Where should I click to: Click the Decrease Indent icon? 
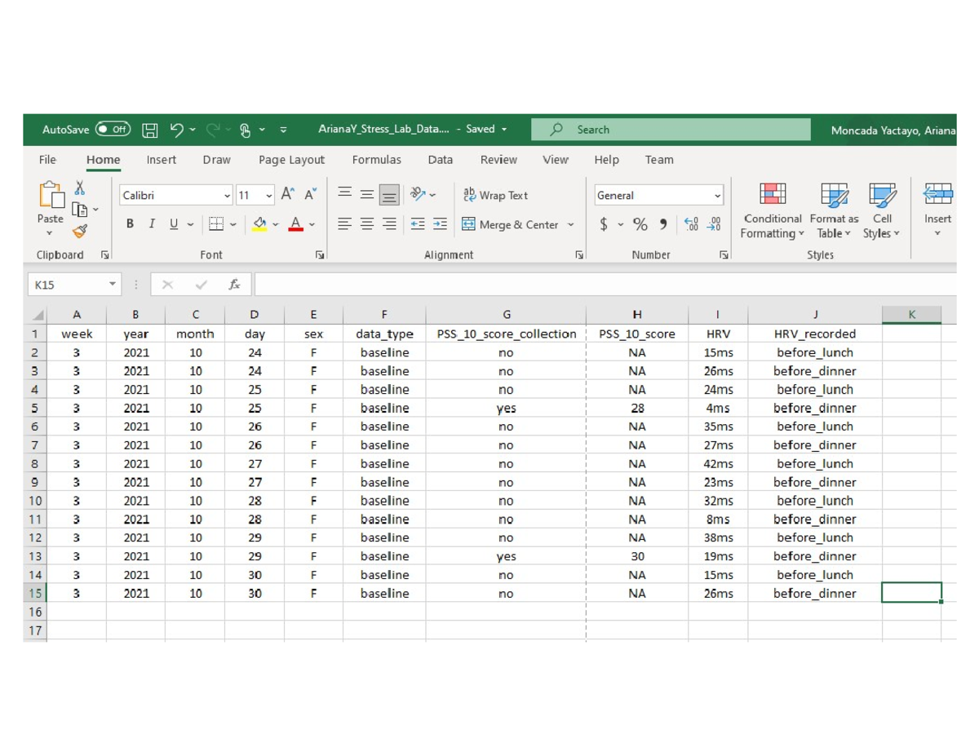418,224
